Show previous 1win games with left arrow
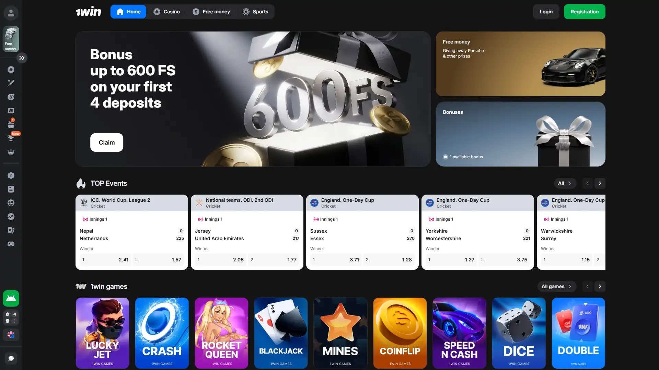The image size is (659, 370). 587,286
